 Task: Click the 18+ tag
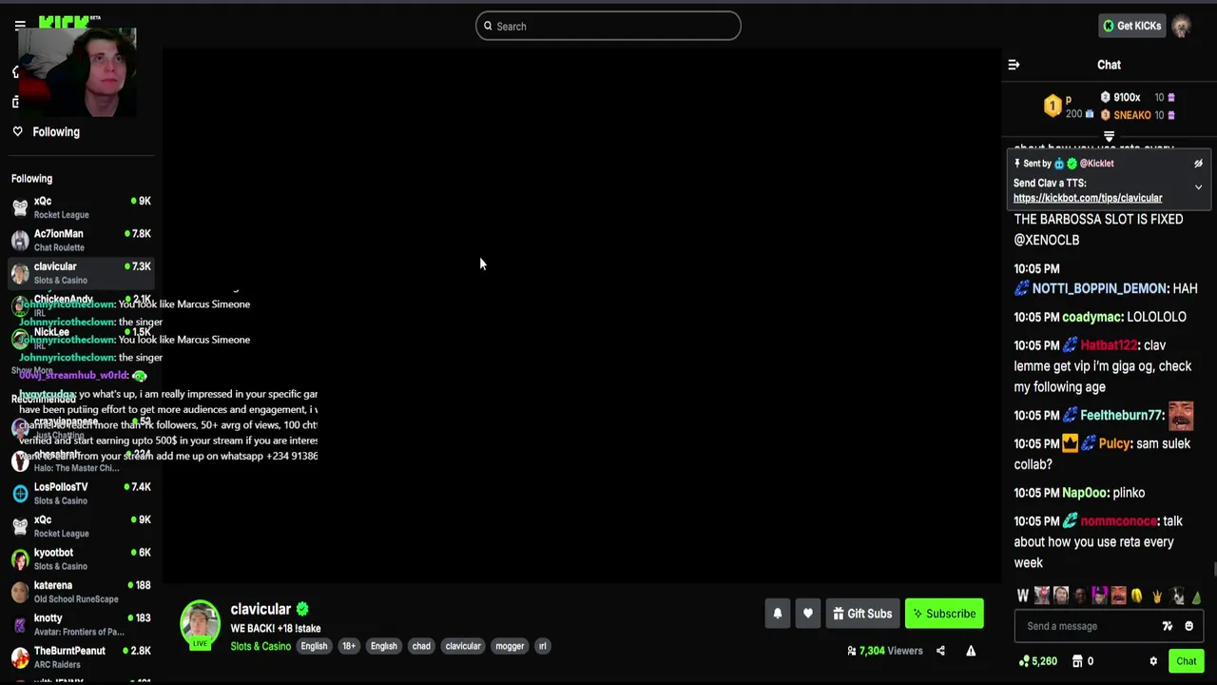point(349,646)
